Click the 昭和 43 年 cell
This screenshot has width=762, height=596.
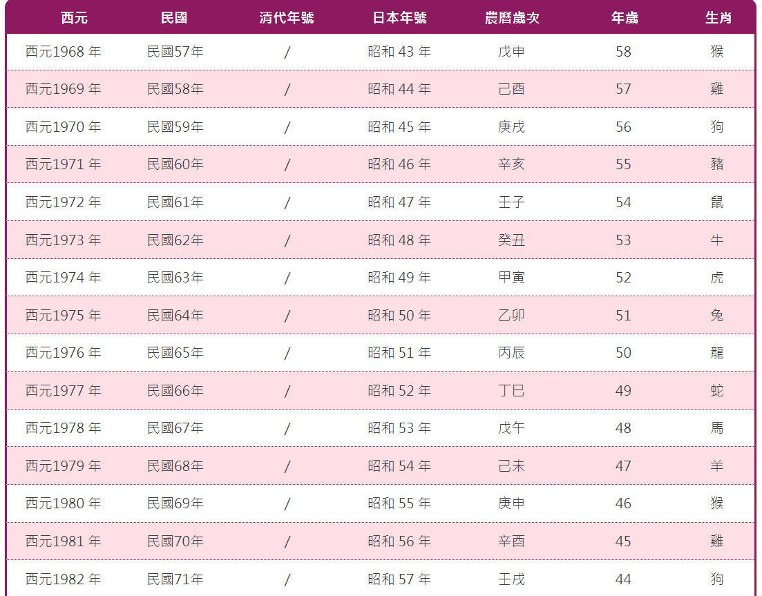tap(399, 52)
